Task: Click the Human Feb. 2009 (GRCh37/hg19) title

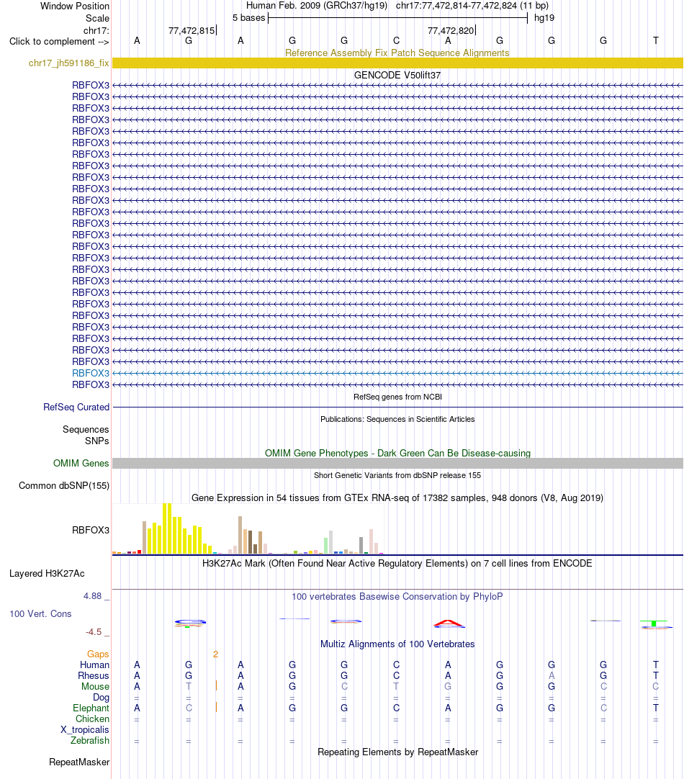Action: pyautogui.click(x=317, y=6)
